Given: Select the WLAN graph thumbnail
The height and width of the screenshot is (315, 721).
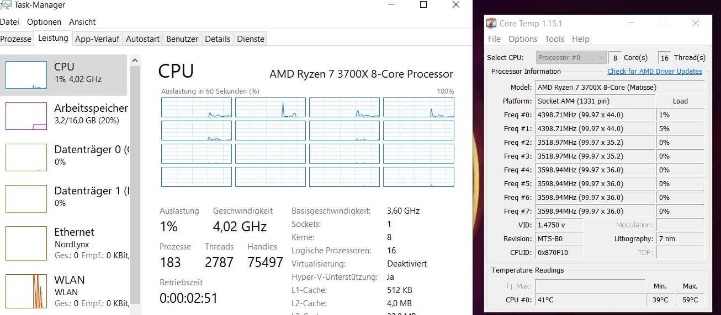Looking at the screenshot, I should click(26, 291).
